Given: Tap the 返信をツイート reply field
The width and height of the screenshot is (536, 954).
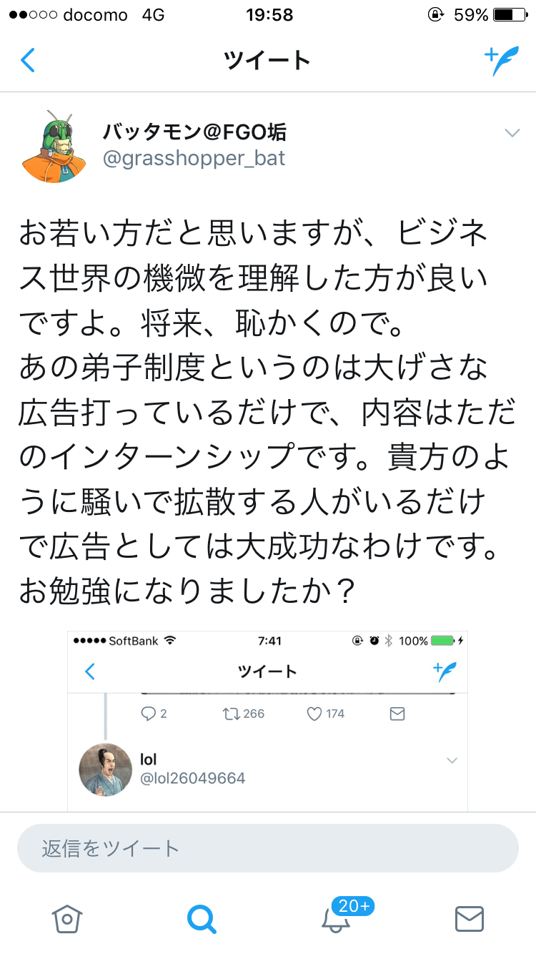Looking at the screenshot, I should pos(268,848).
